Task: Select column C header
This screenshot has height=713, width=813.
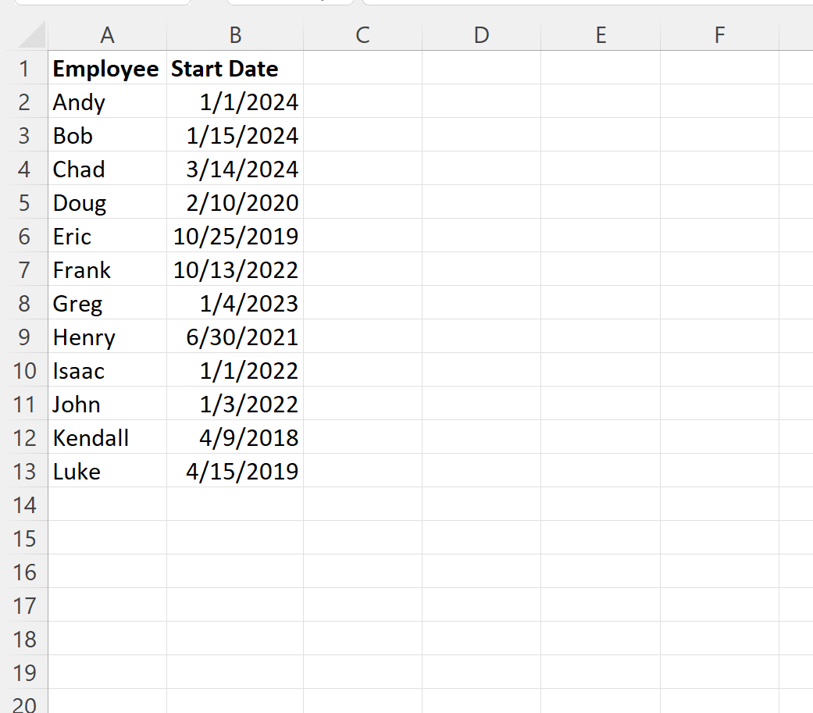Action: pyautogui.click(x=363, y=35)
